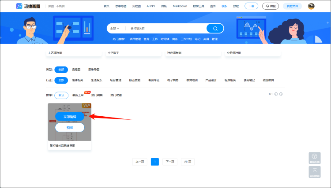Click the 拳打镇关西思维导图 template title
The image size is (331, 188).
[63, 146]
